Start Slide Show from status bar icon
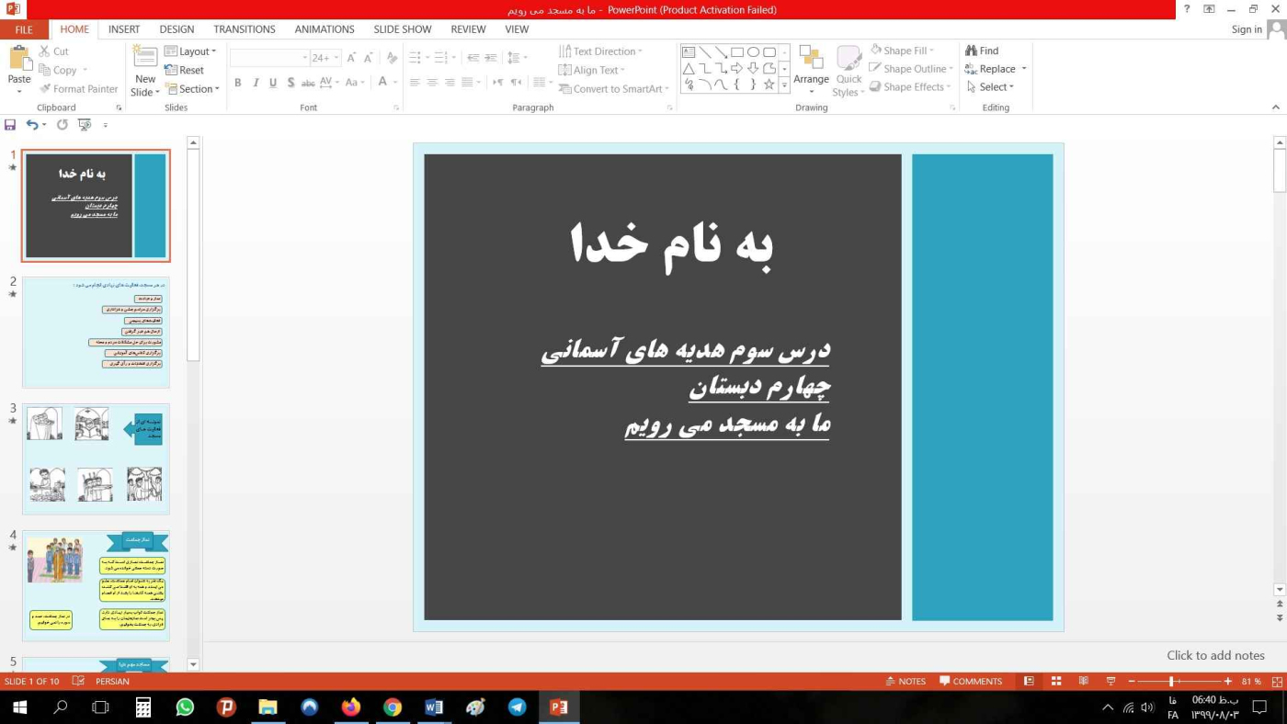This screenshot has width=1287, height=724. point(1110,682)
